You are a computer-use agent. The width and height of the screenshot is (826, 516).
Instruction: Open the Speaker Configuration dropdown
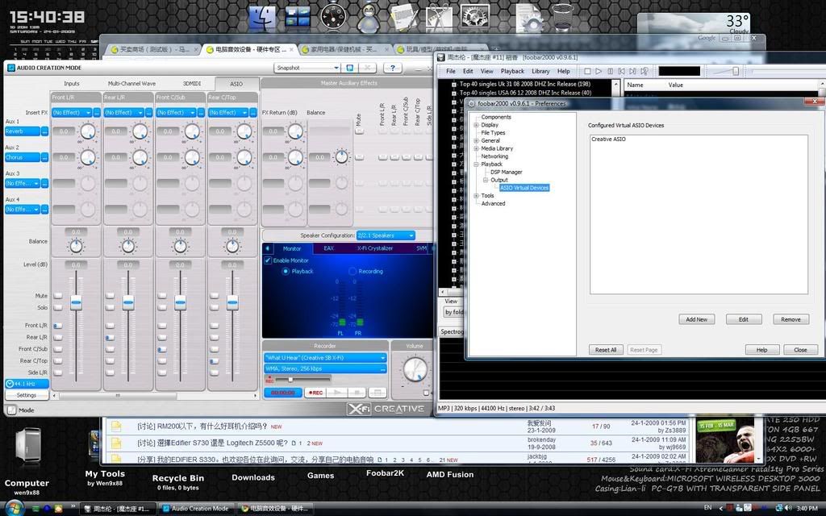point(386,235)
